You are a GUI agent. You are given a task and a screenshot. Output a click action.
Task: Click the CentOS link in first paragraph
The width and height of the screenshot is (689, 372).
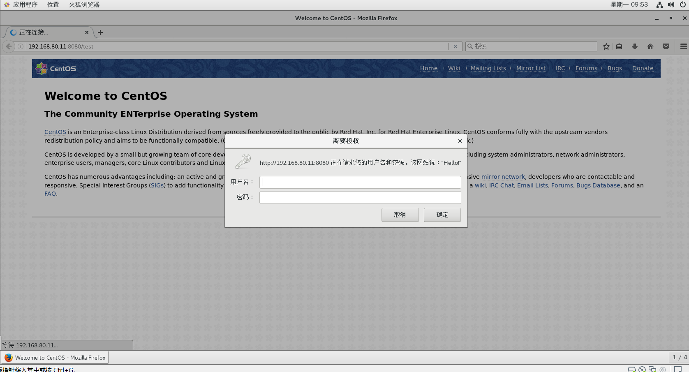point(55,132)
